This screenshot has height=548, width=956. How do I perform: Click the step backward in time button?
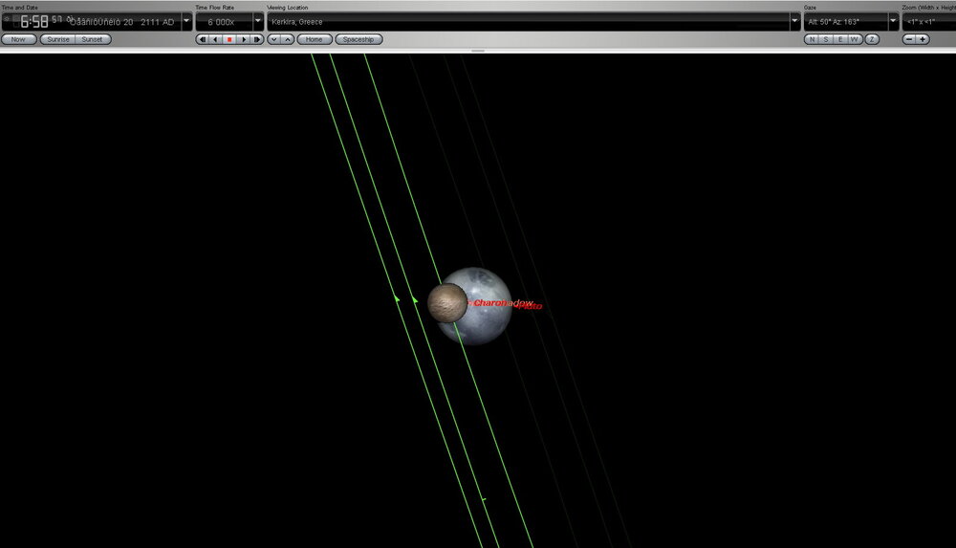[202, 39]
